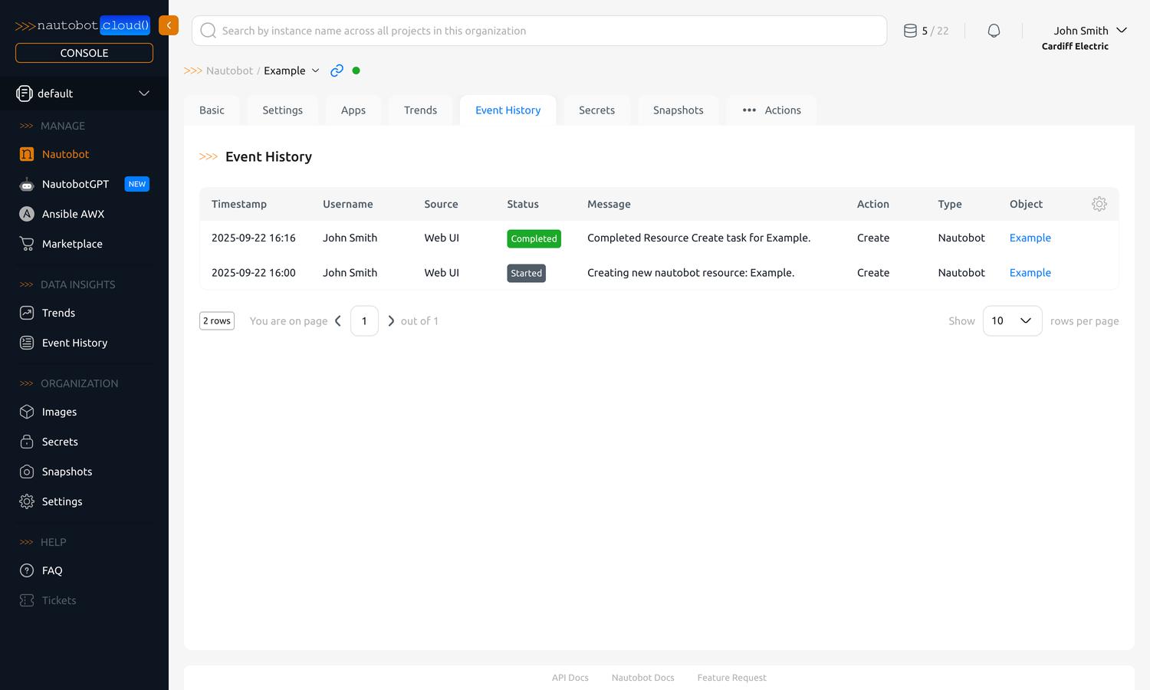Switch to the Secrets tab

(x=596, y=110)
